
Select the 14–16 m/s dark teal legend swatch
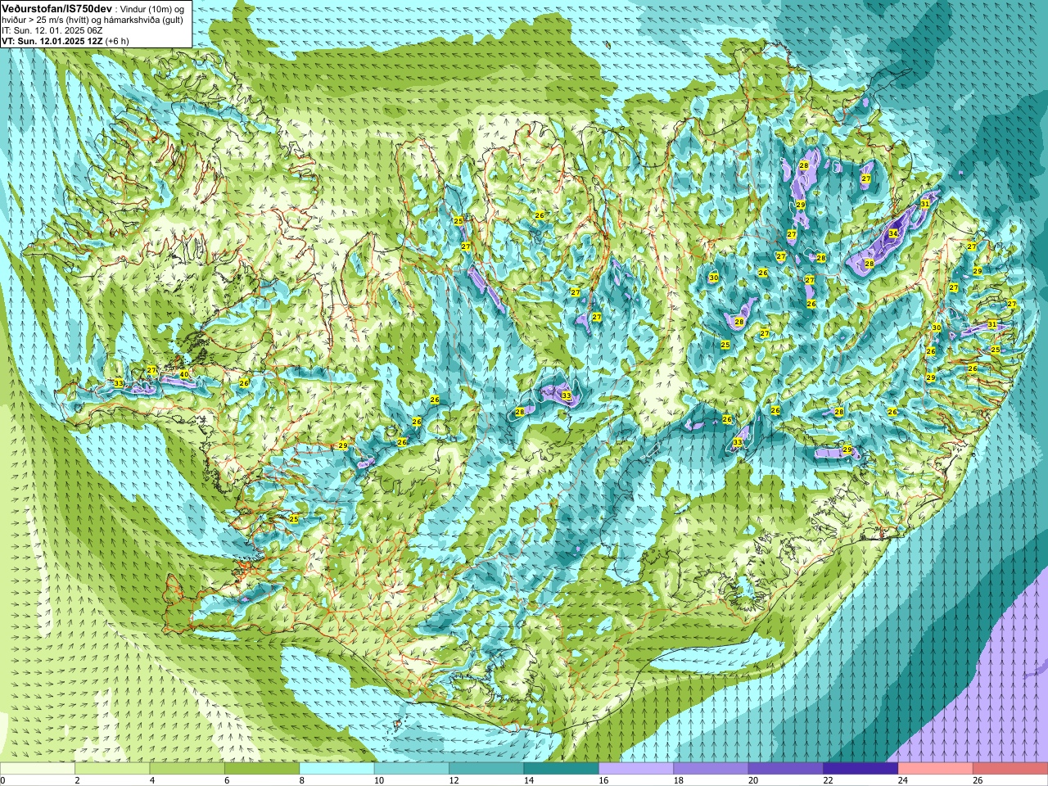pos(562,769)
